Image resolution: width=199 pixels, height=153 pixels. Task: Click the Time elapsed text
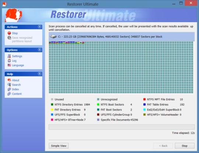(183, 133)
